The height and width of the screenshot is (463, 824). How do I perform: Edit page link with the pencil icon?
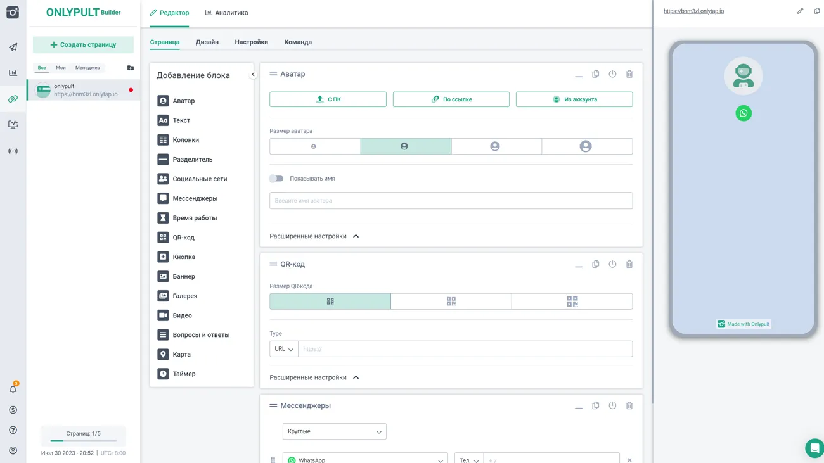click(x=800, y=11)
